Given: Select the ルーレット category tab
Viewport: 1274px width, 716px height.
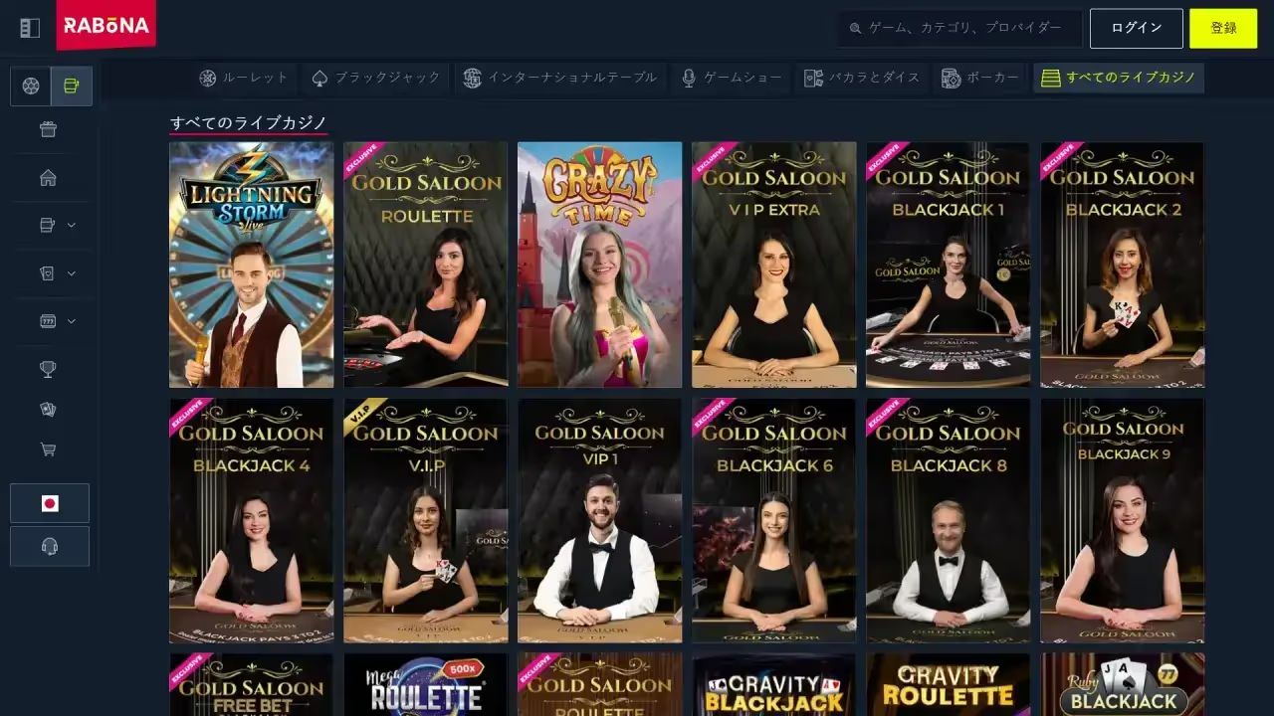Looking at the screenshot, I should pos(244,78).
